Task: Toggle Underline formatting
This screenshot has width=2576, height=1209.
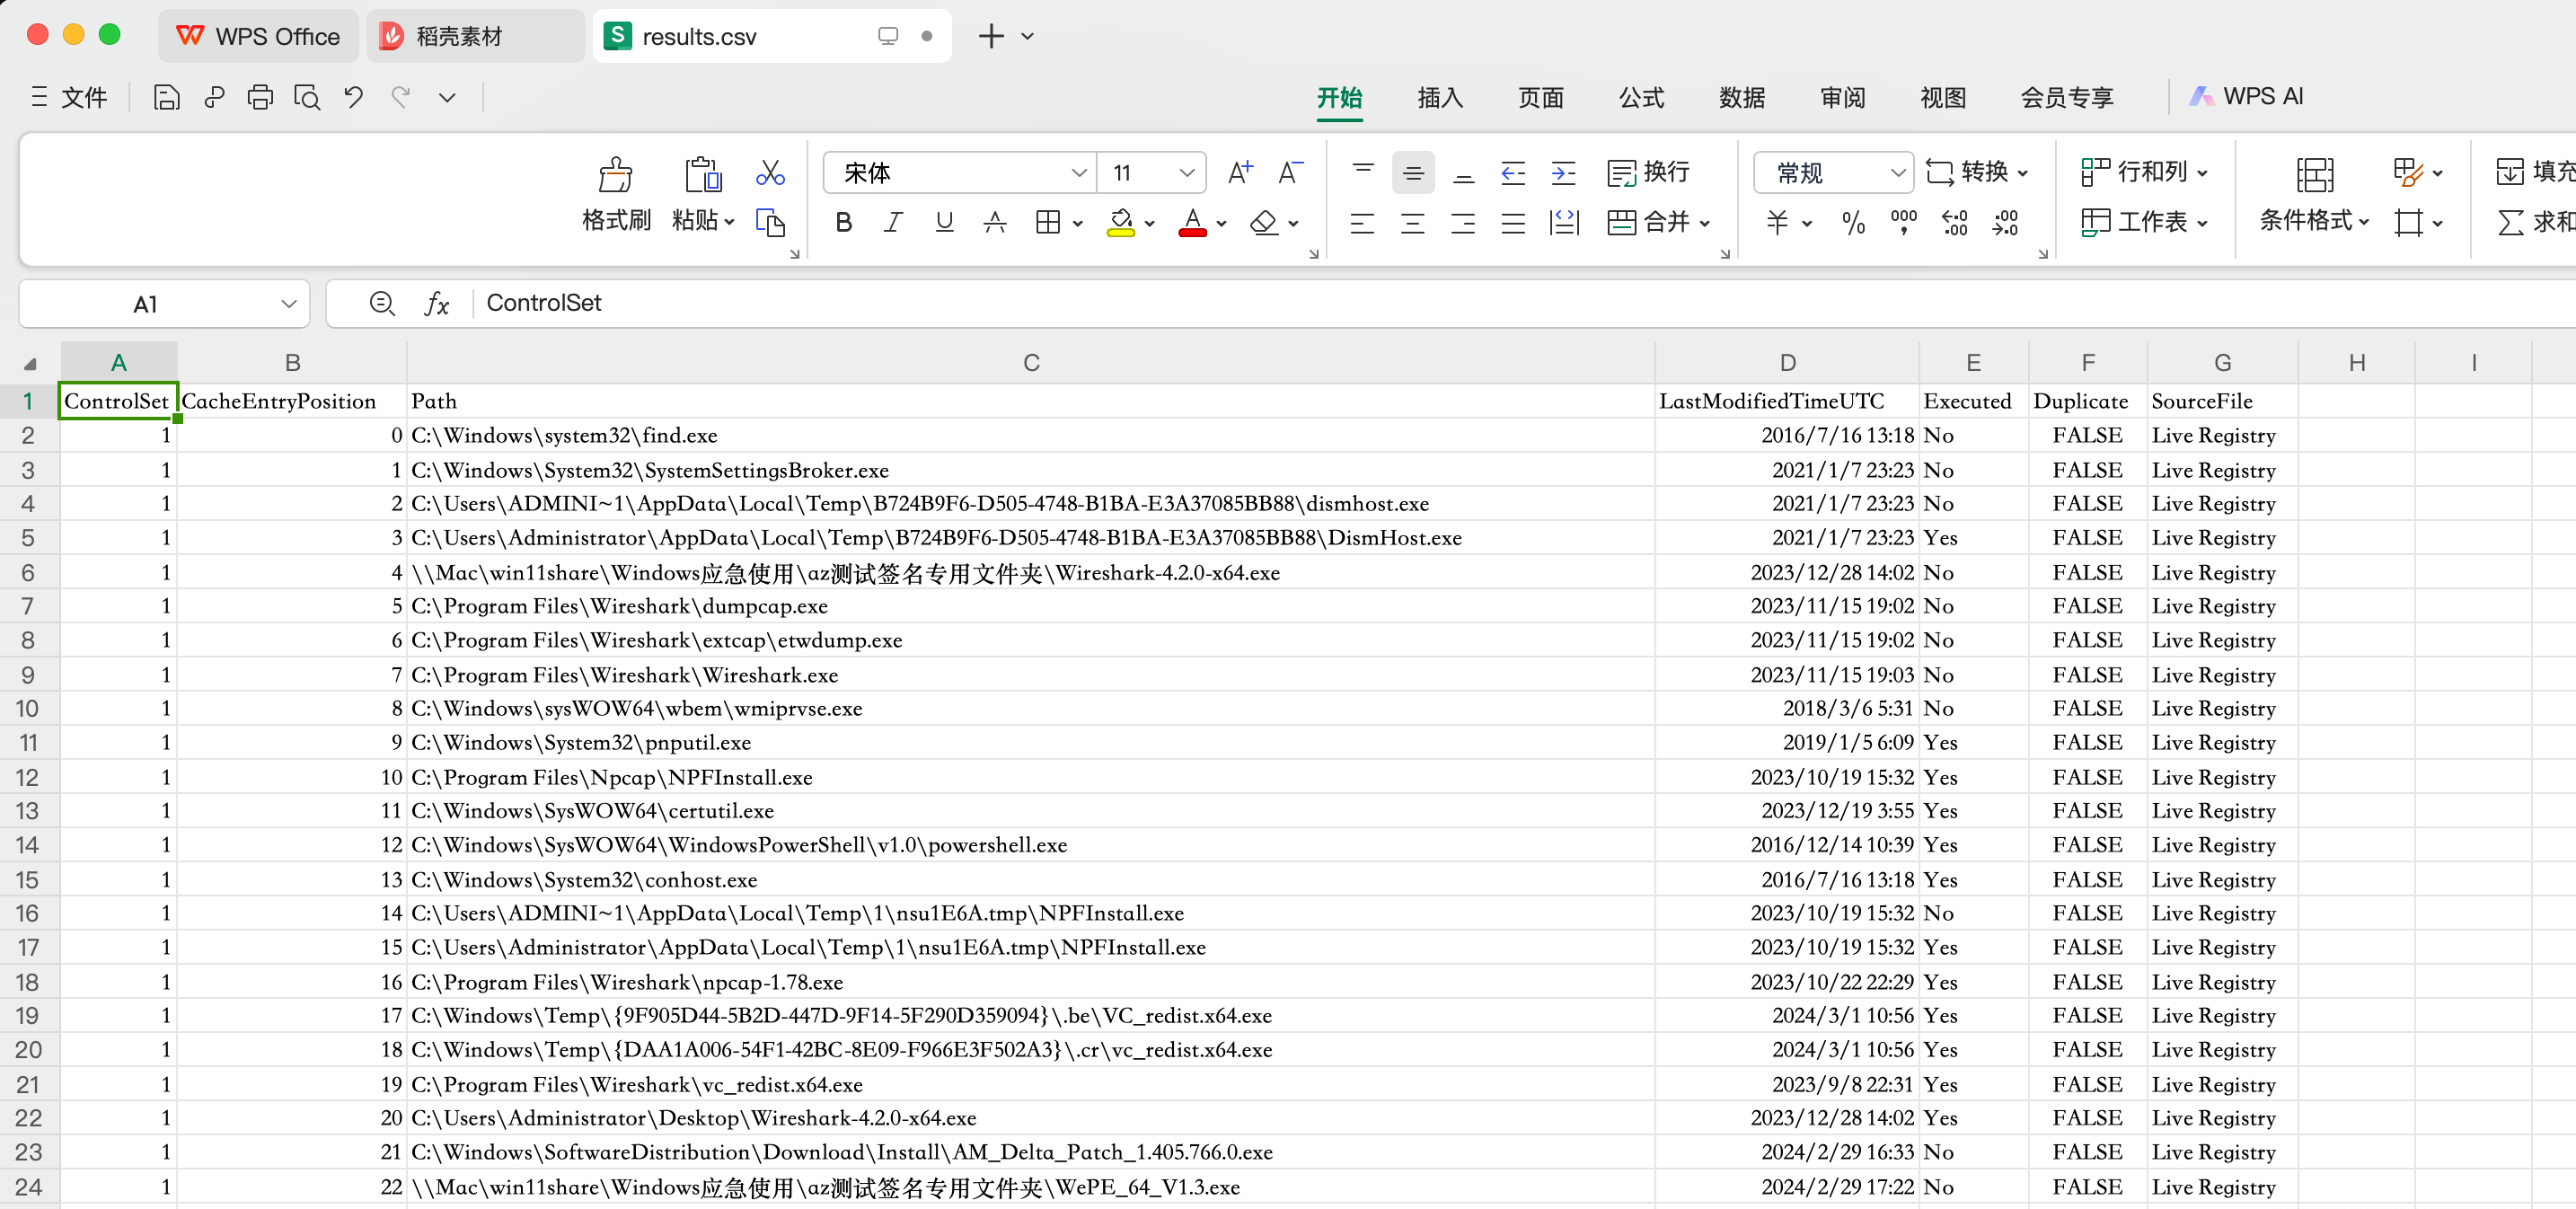Action: coord(943,223)
